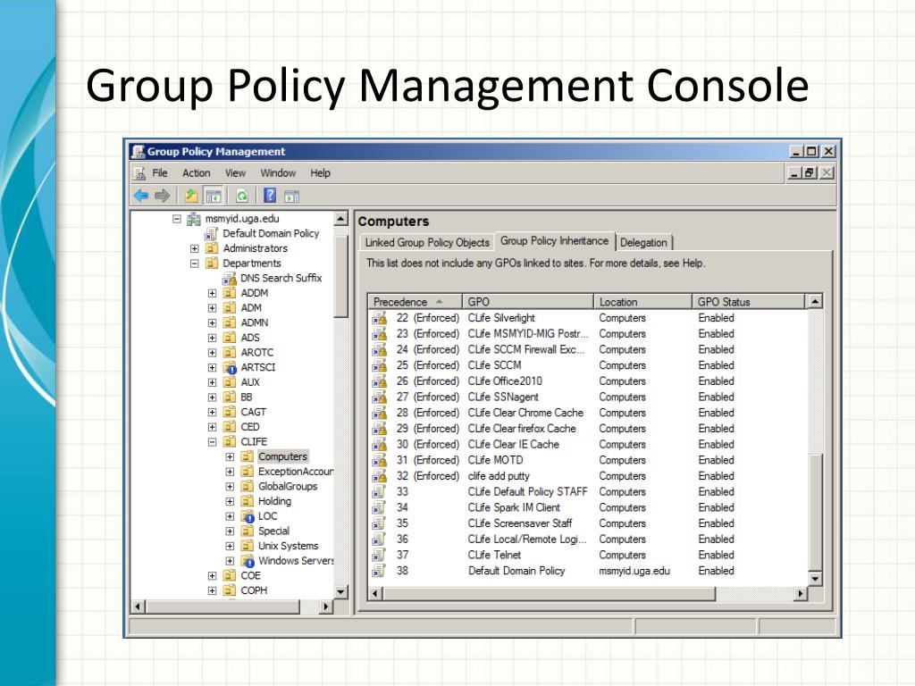Viewport: 915px width, 686px height.
Task: Expand the COPH organizational unit
Action: [213, 591]
